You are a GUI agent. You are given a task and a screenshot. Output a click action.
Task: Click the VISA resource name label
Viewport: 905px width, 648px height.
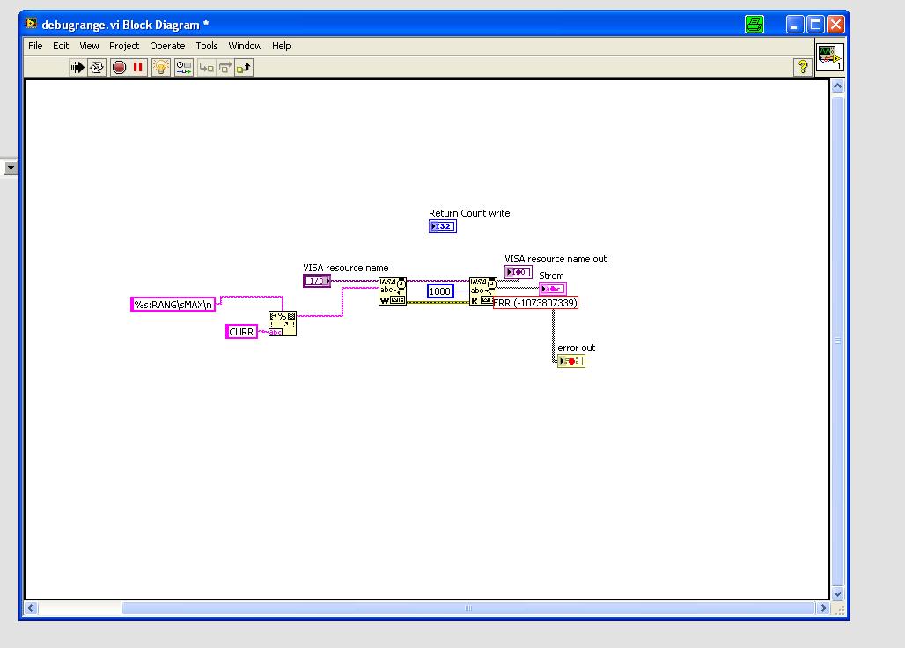point(346,268)
